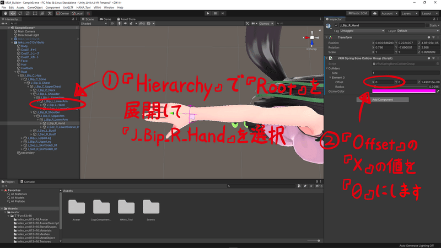Collapse the Colliders foldout
Screen dimensions: 441x248
(x=327, y=68)
